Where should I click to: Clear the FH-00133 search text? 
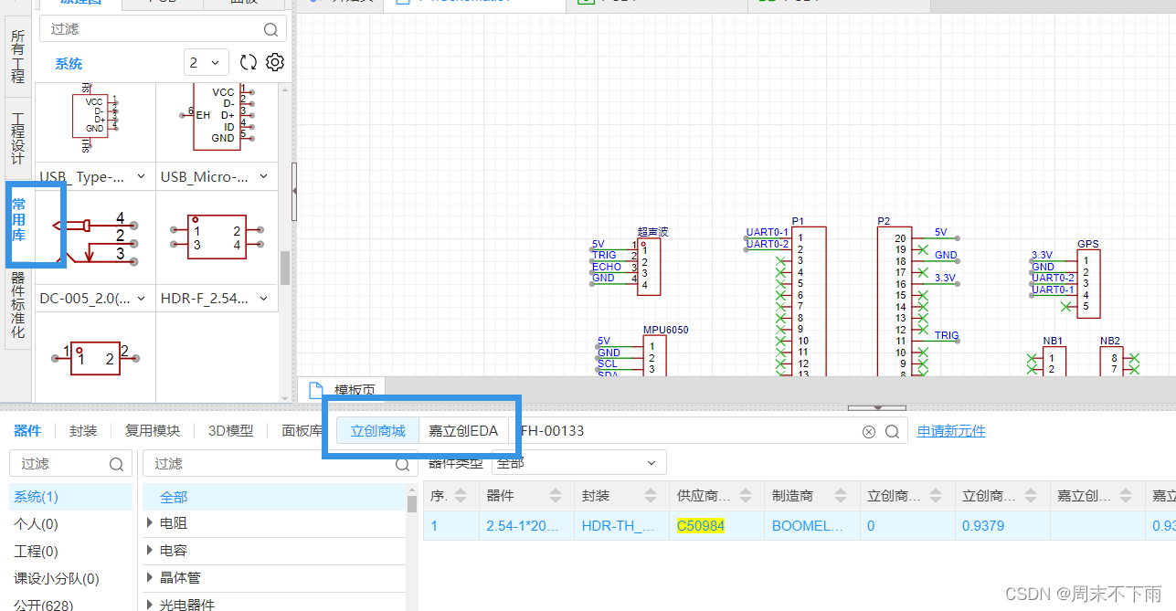coord(869,432)
